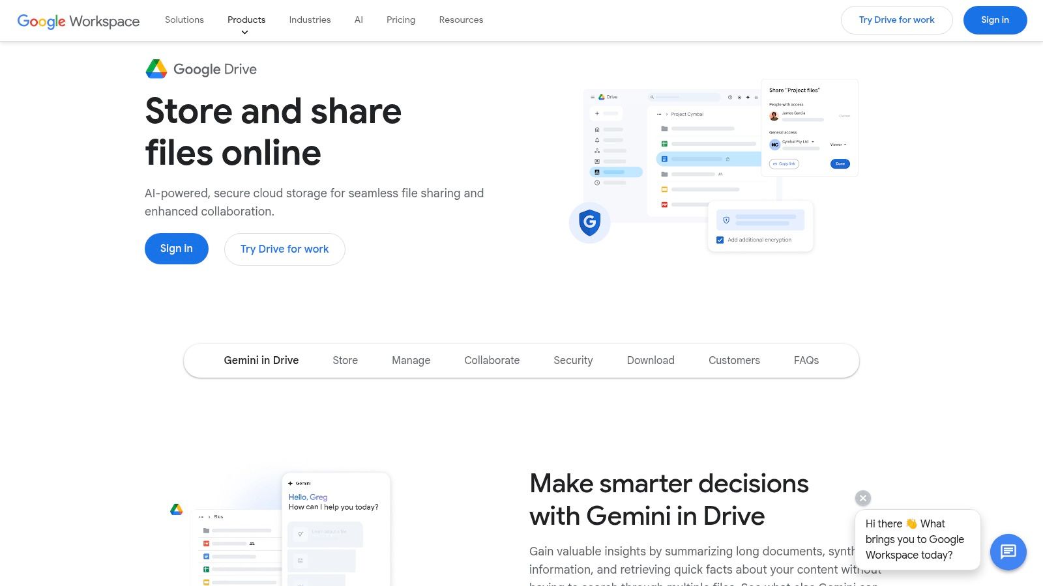
Task: Click the Try Drive for work link
Action: pyautogui.click(x=284, y=249)
